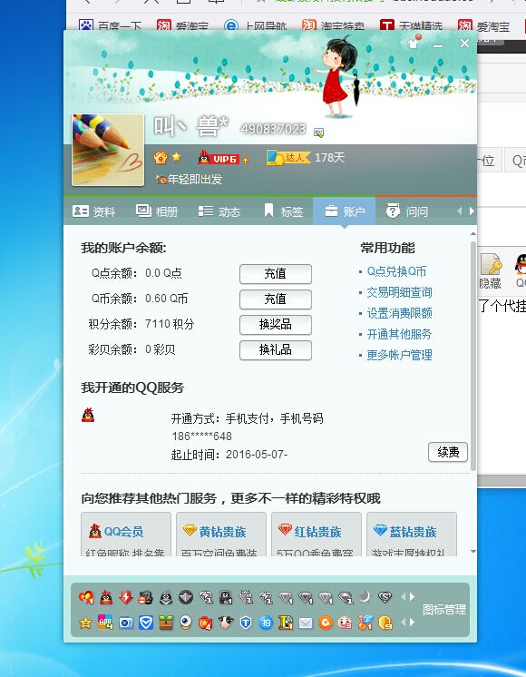Click the tab strip right scroll arrow
The height and width of the screenshot is (677, 526).
coord(472,211)
